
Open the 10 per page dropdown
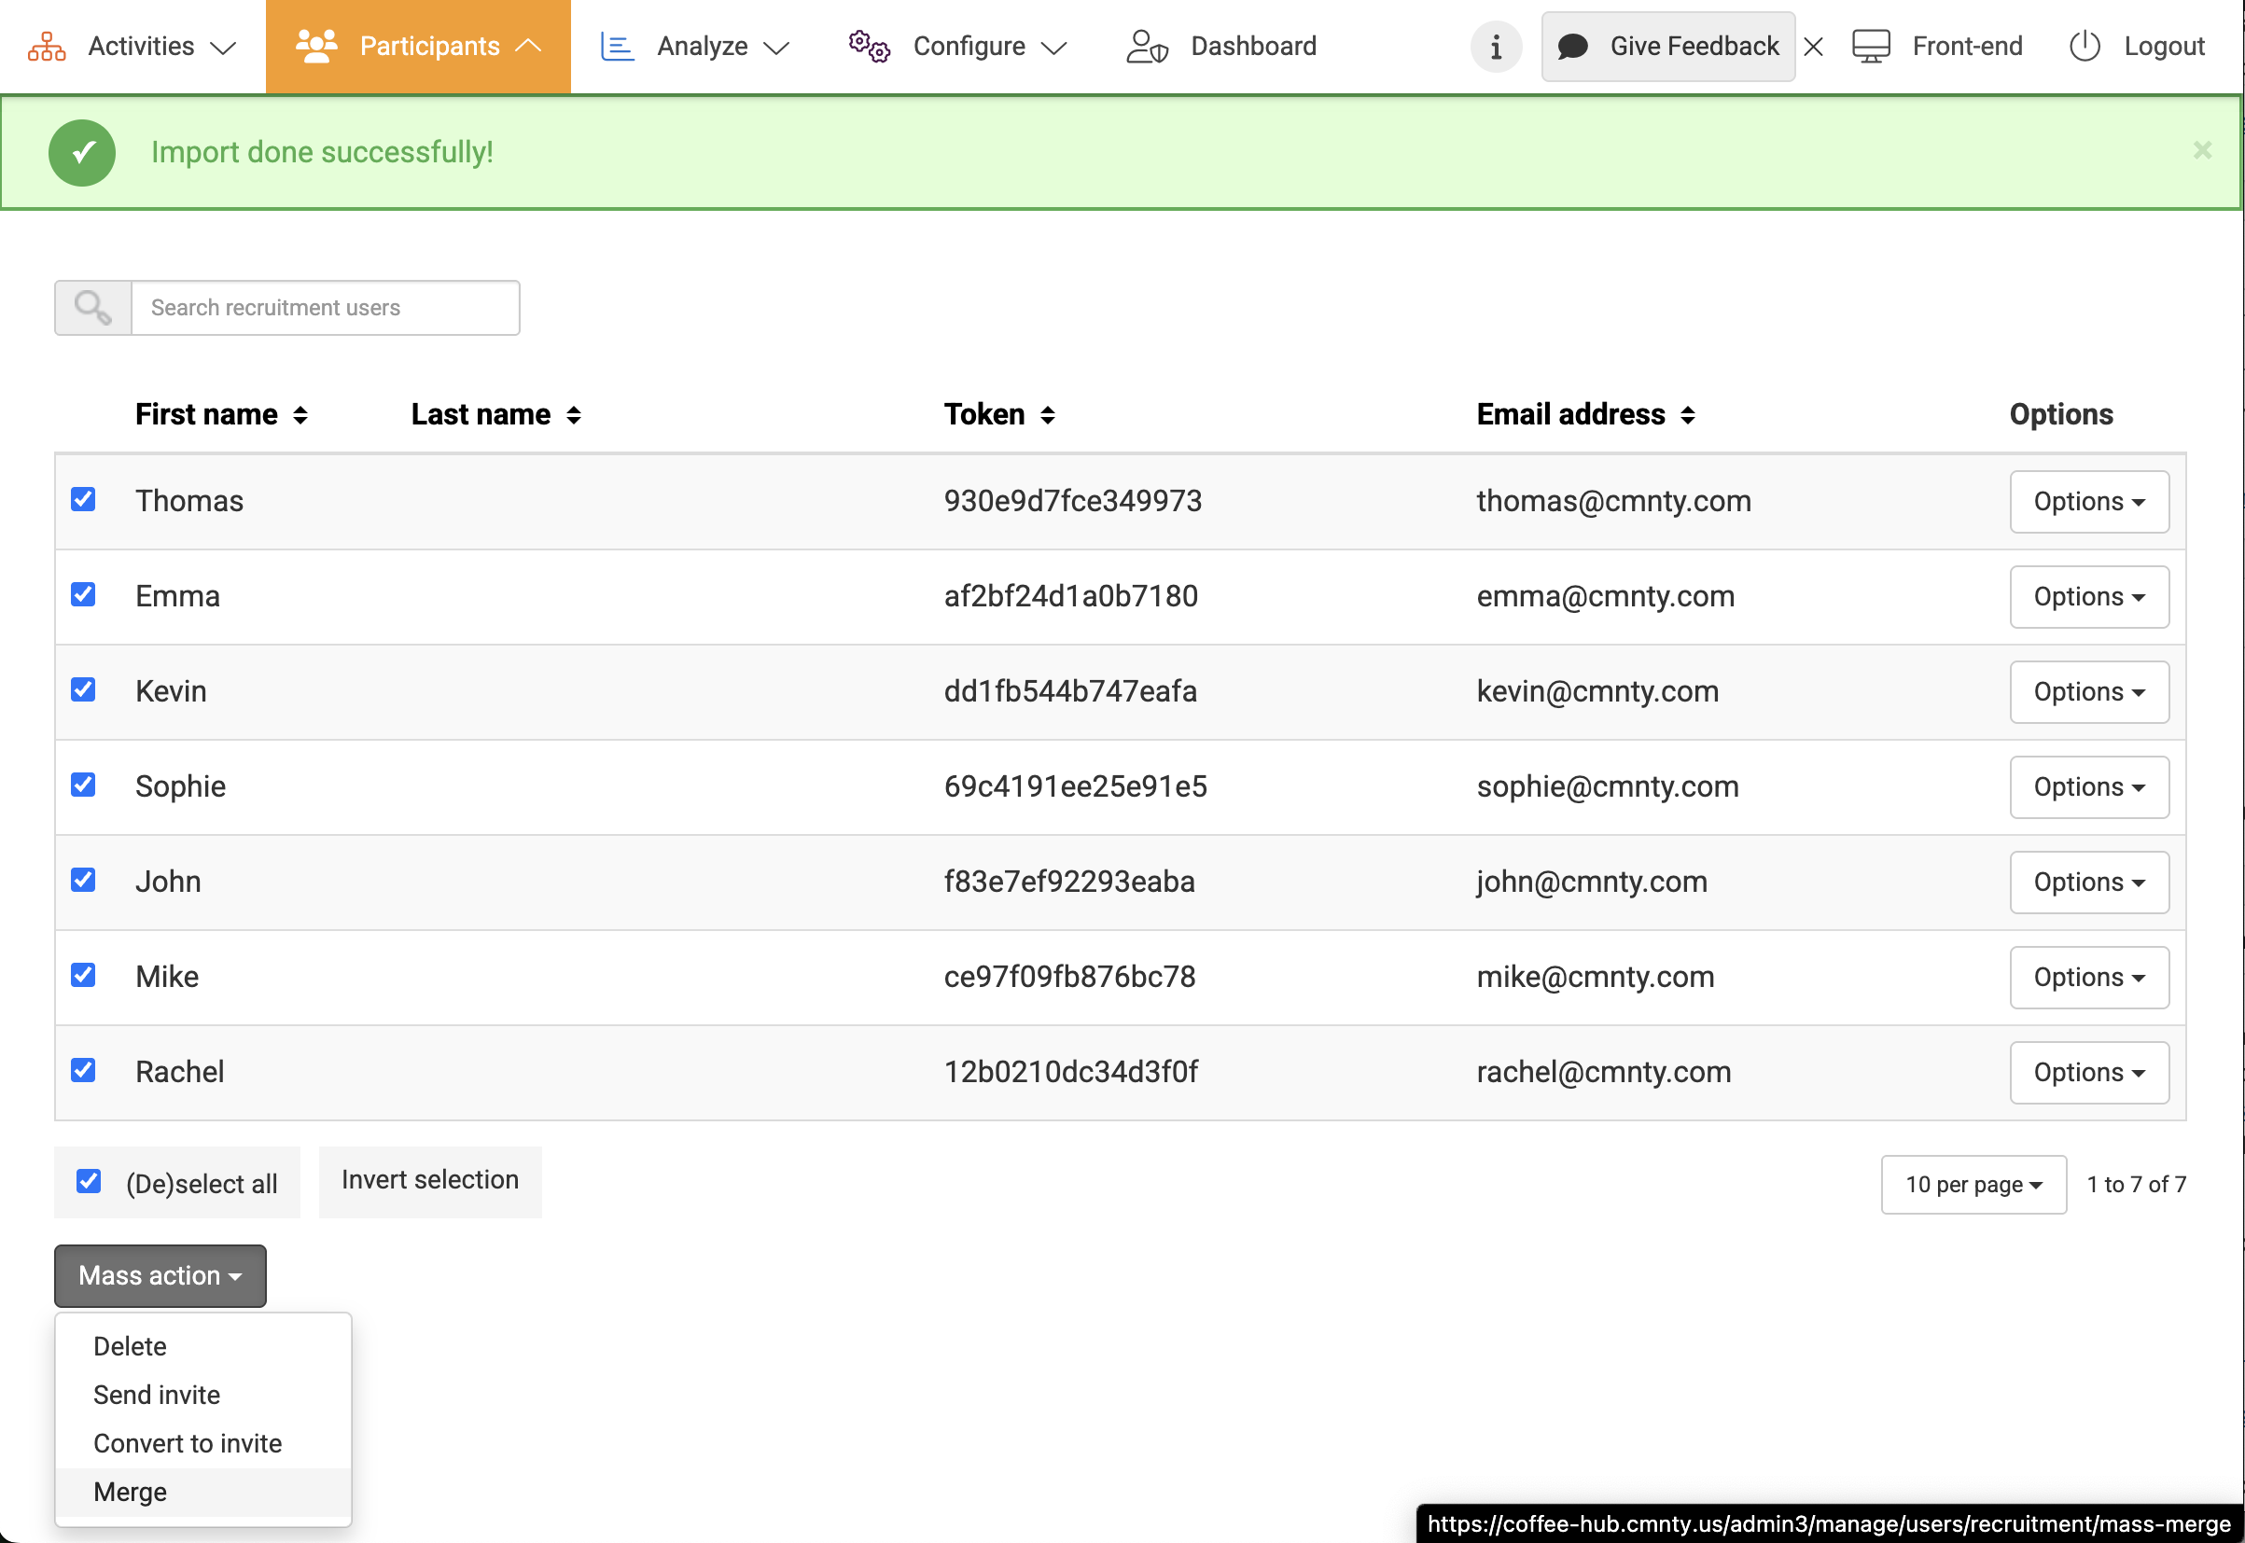point(1973,1185)
